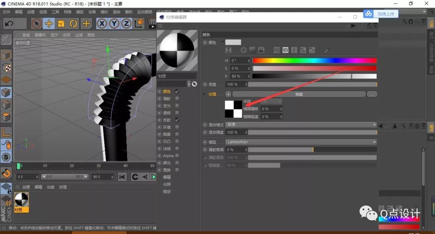The width and height of the screenshot is (435, 234).
Task: Activate the Rotate tool
Action: (x=73, y=24)
